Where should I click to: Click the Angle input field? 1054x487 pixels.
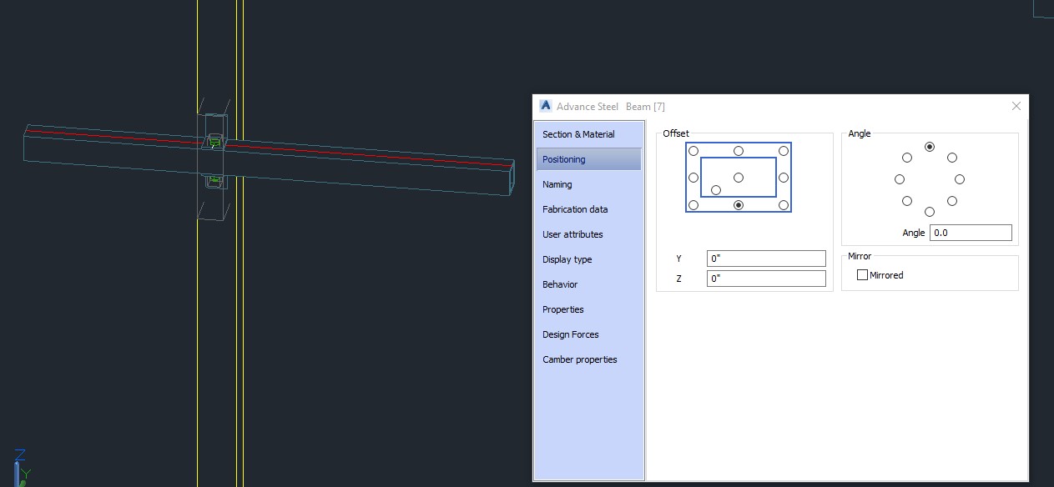(x=971, y=232)
